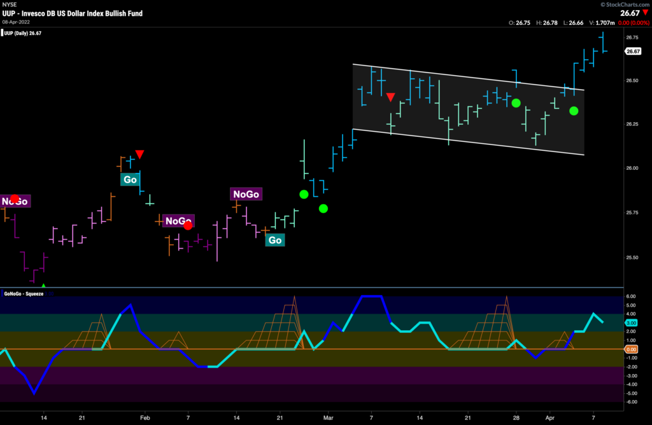652x425 pixels.
Task: Click the leftmost NoGo label at the chart edge
Action: pyautogui.click(x=15, y=202)
